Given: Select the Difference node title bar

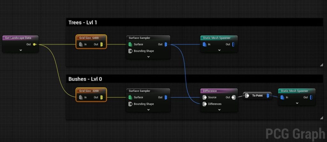Looking at the screenshot, I should (x=219, y=91).
